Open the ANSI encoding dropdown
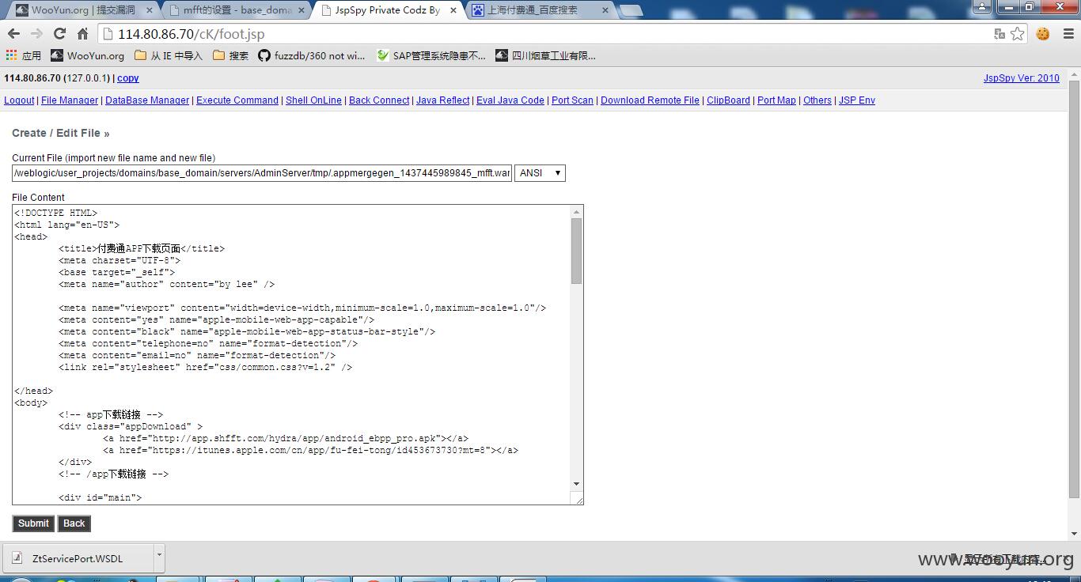Image resolution: width=1081 pixels, height=582 pixels. coord(540,173)
